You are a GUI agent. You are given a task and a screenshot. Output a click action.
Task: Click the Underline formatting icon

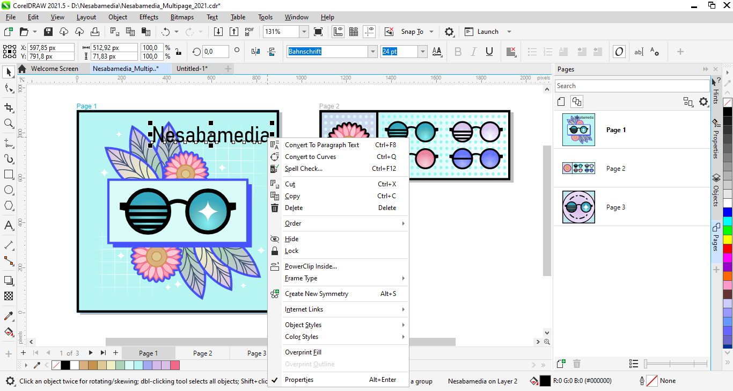pos(489,52)
